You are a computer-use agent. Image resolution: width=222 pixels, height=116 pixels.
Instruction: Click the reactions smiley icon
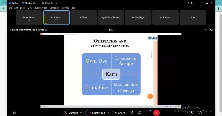coord(140,113)
